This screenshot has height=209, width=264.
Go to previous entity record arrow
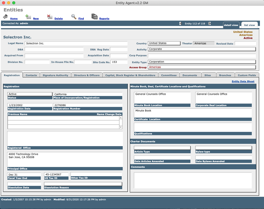click(180, 23)
